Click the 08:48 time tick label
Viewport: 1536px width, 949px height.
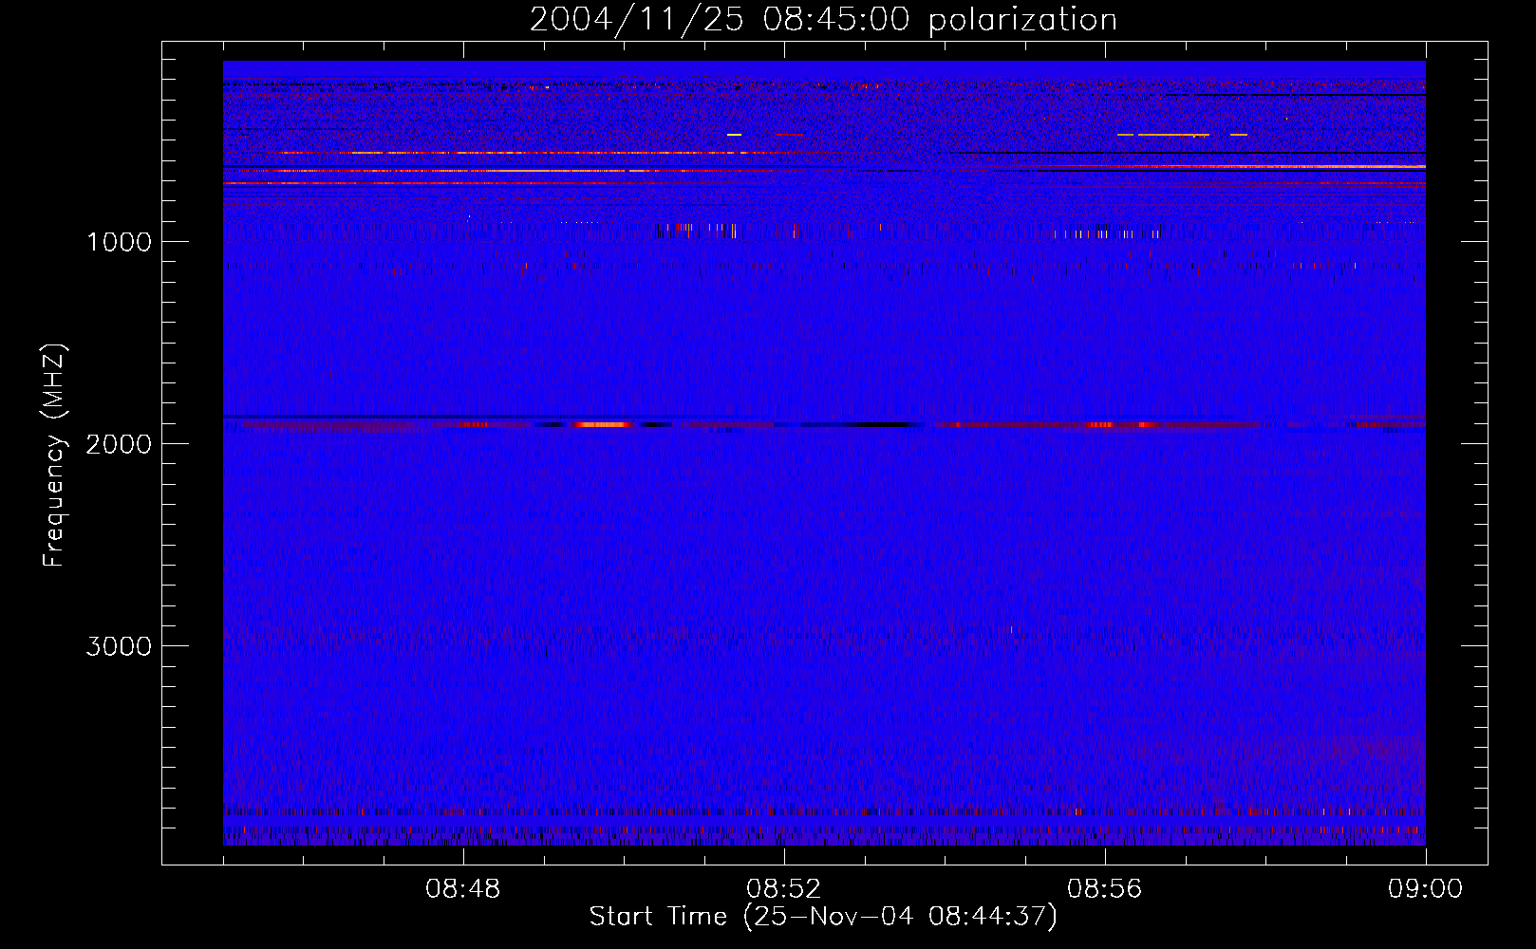(x=463, y=889)
